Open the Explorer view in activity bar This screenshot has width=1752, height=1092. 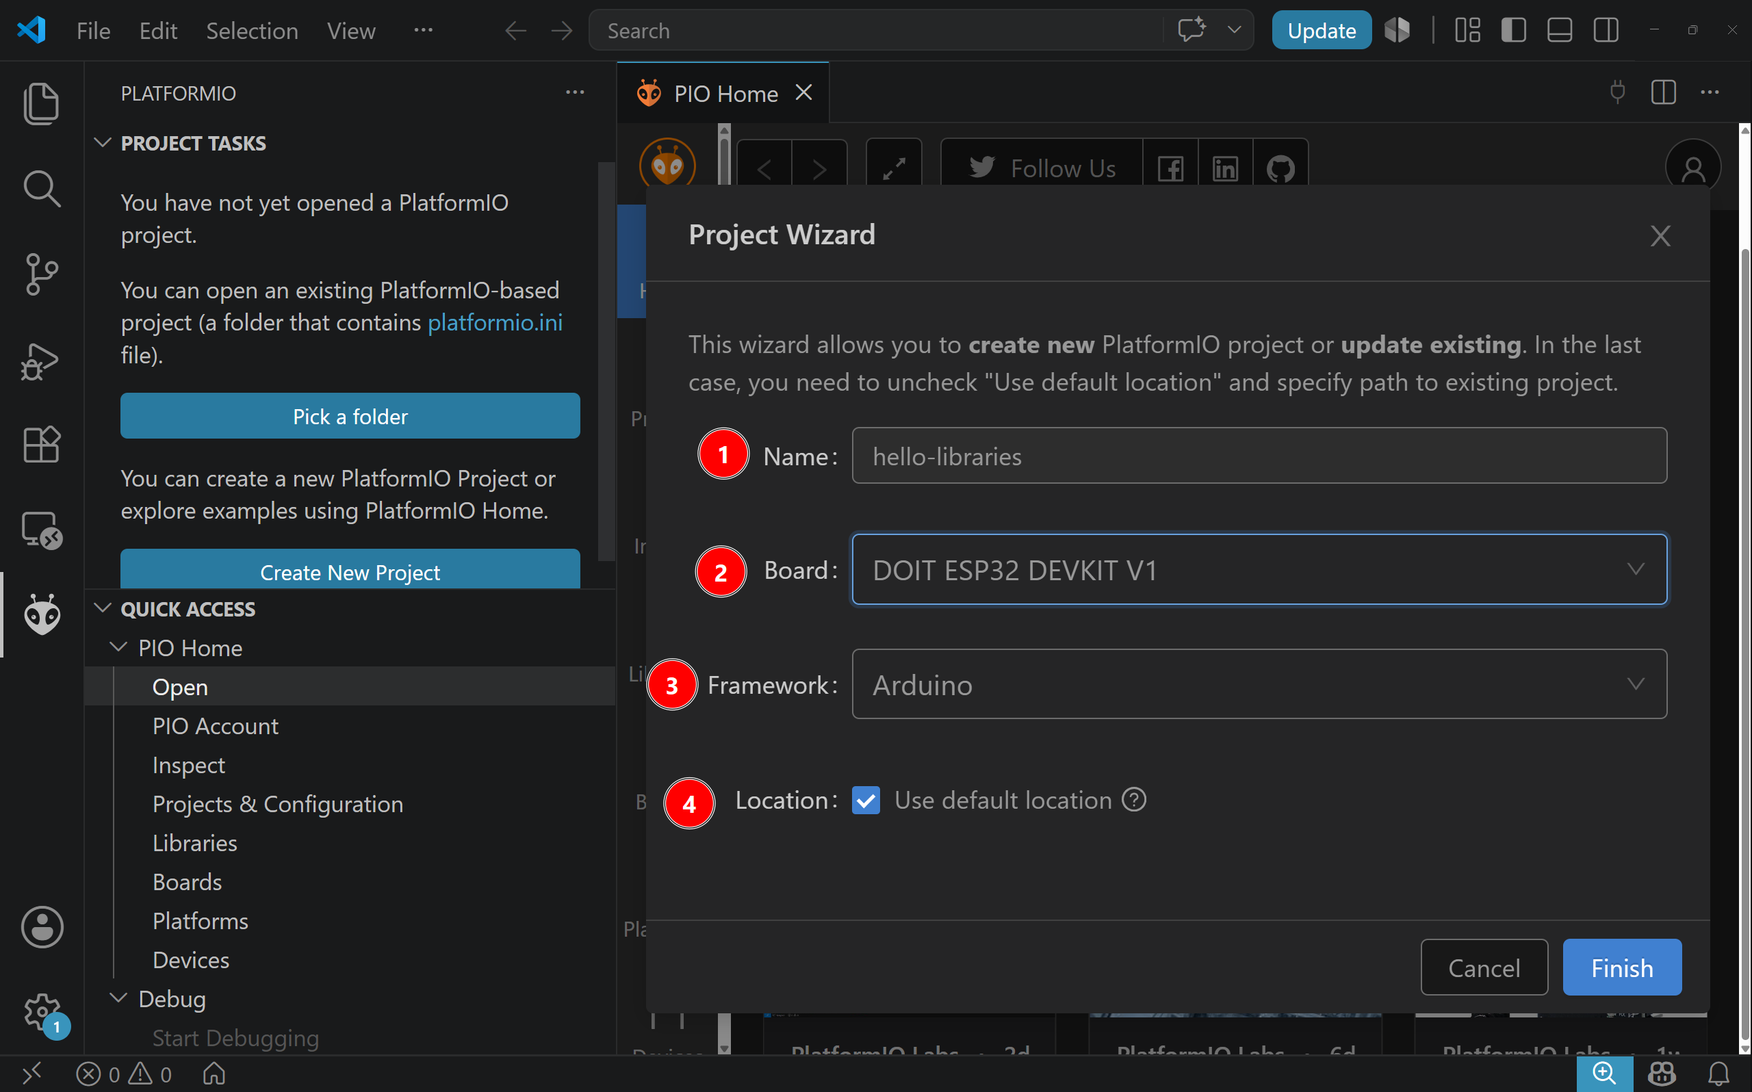[x=41, y=103]
